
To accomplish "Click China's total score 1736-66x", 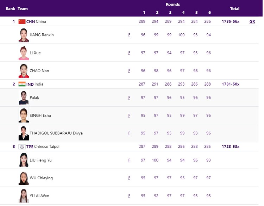I will pos(231,21).
